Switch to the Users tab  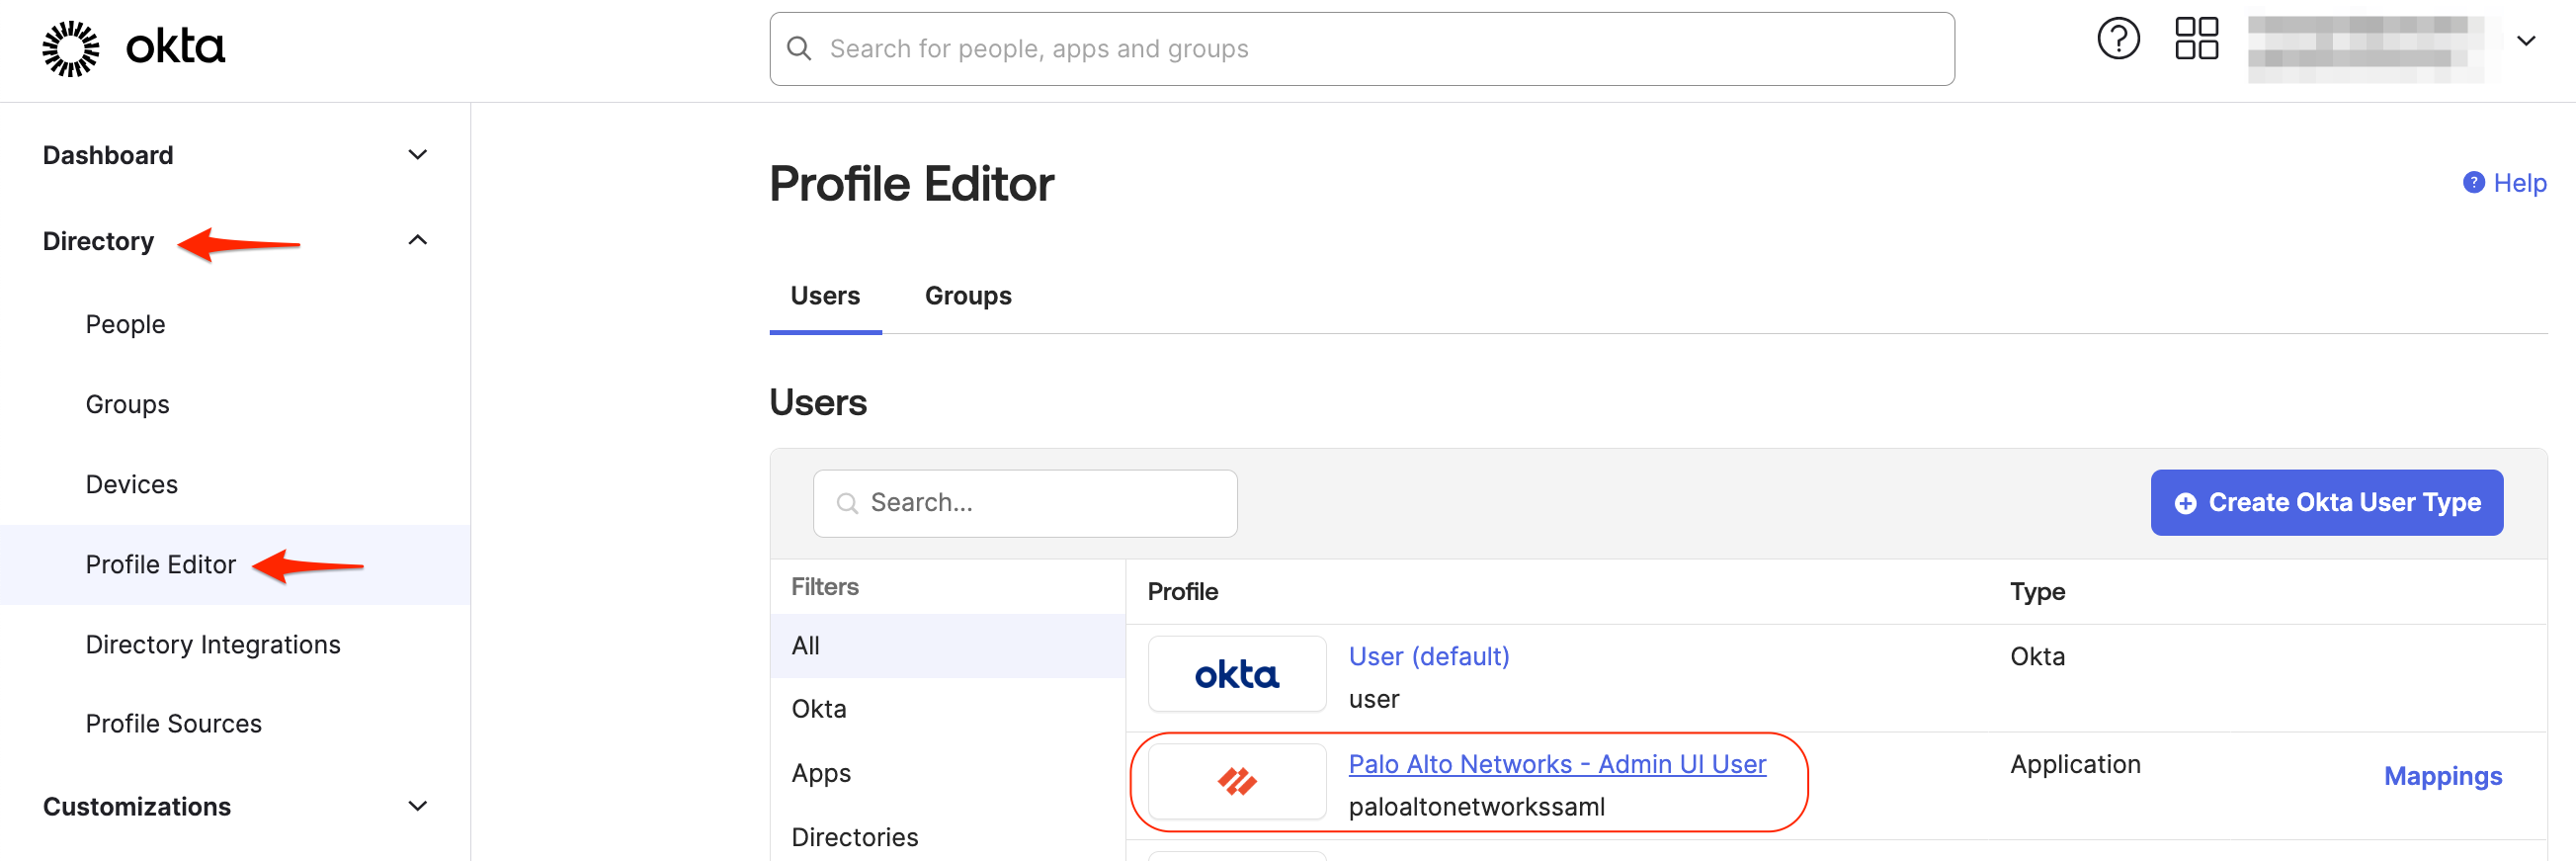(825, 296)
